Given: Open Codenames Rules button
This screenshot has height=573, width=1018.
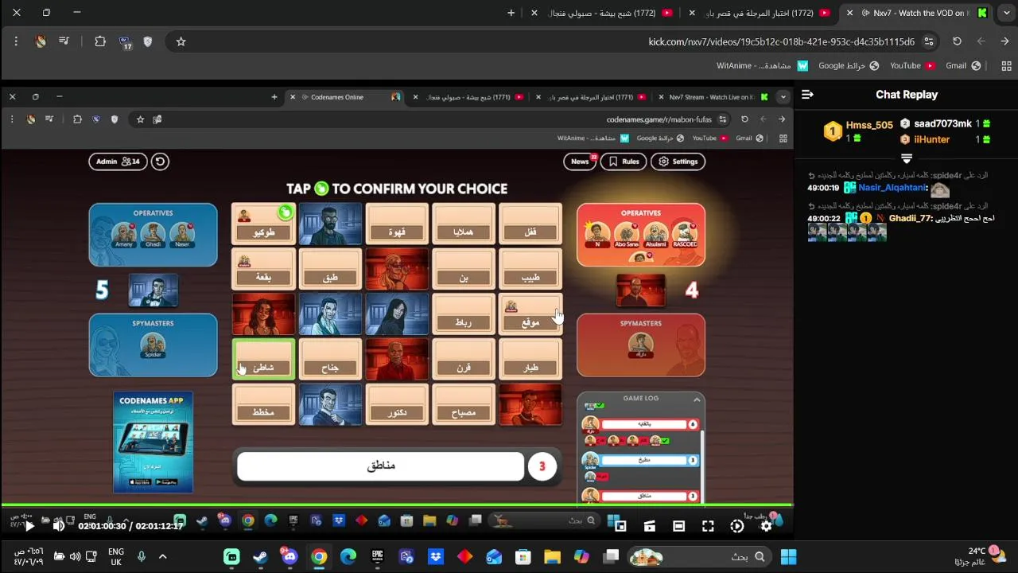Looking at the screenshot, I should (x=624, y=162).
